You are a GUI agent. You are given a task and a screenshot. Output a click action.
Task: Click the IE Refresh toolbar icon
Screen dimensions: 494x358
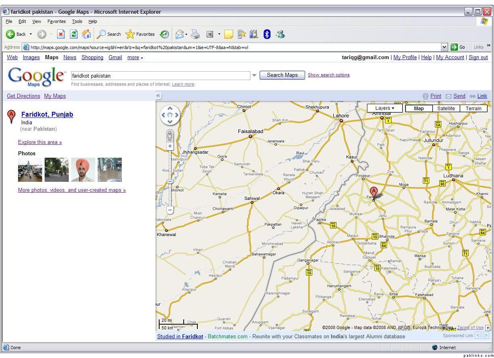tap(74, 34)
